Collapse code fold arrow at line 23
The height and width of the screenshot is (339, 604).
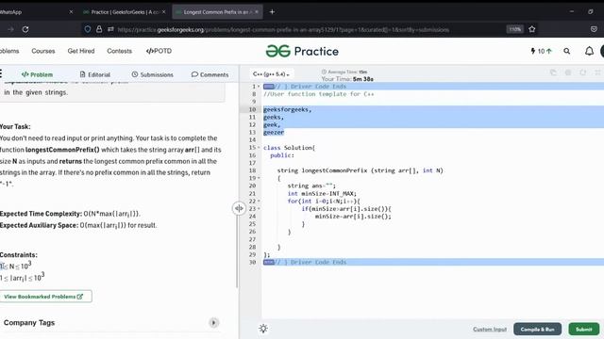(259, 209)
